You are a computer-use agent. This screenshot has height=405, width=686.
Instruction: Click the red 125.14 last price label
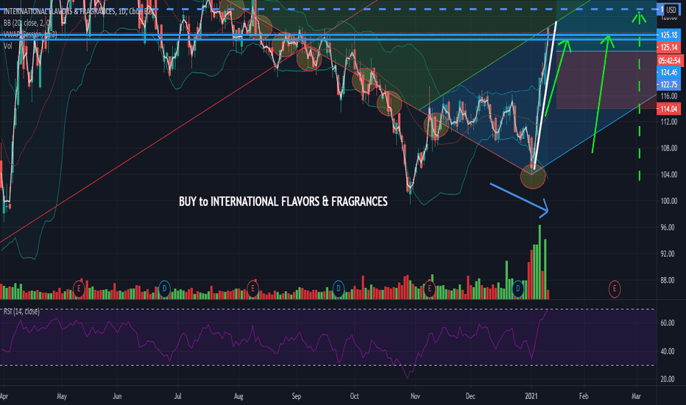click(669, 47)
